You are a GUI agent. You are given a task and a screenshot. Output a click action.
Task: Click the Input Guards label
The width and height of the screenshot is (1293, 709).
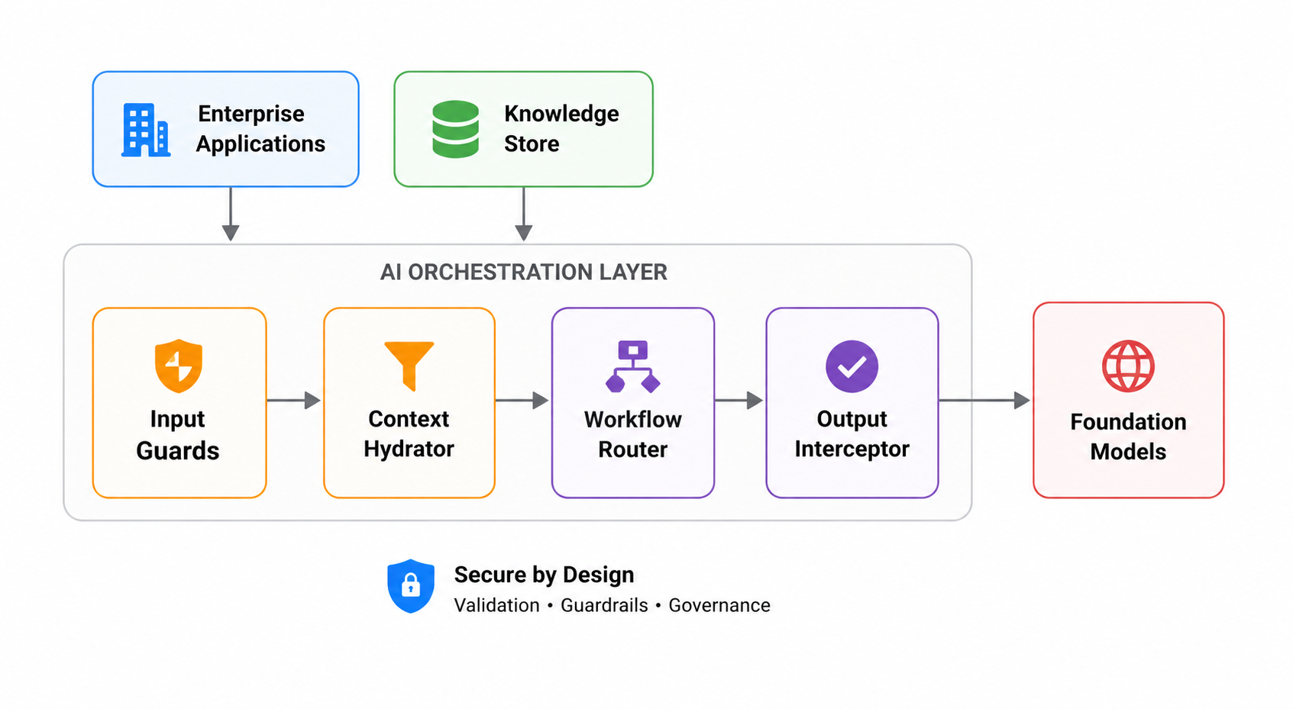[x=178, y=435]
